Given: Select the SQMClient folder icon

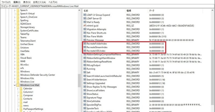Looking at the screenshot, I should click(18, 24).
